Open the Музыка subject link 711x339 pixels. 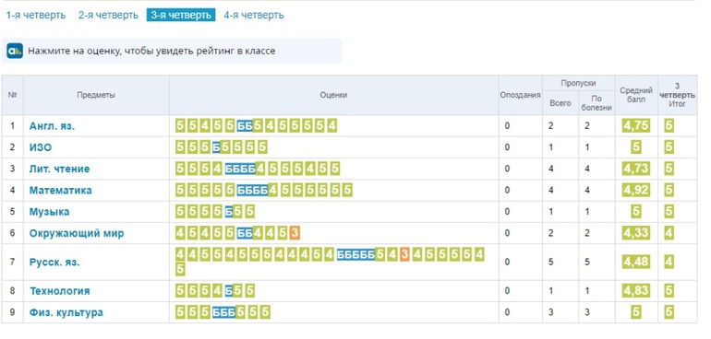point(50,212)
